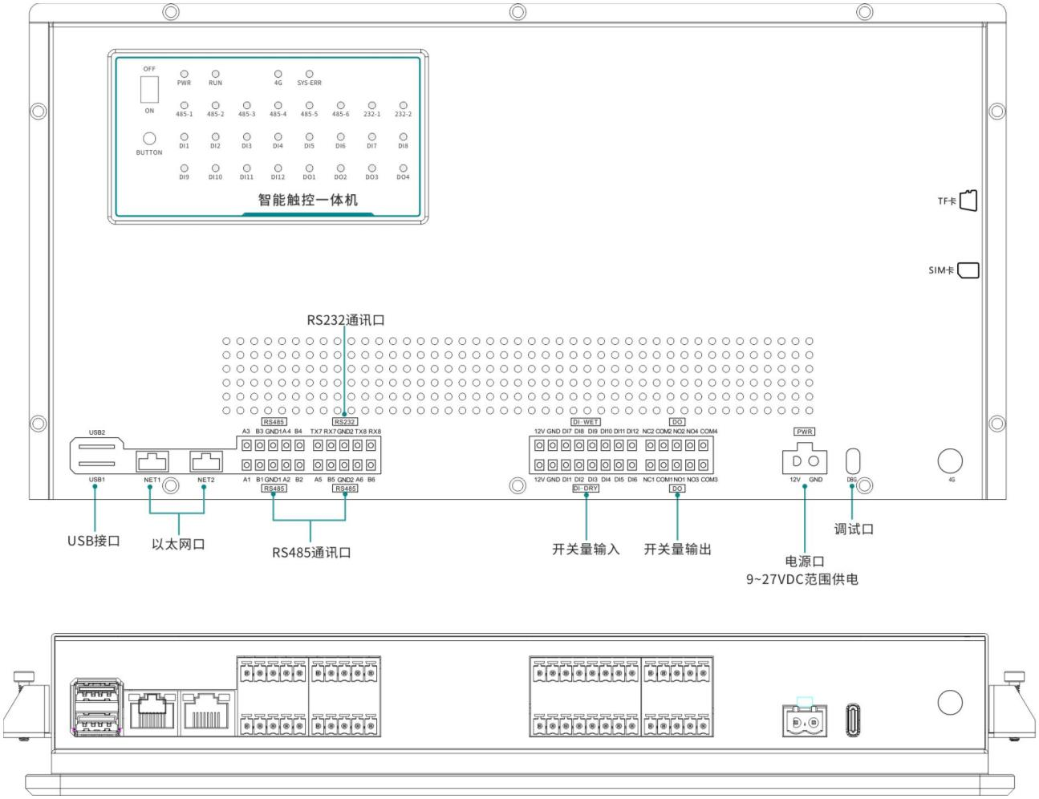The image size is (1039, 799).
Task: Click the SIM card slot icon
Action: pyautogui.click(x=968, y=270)
